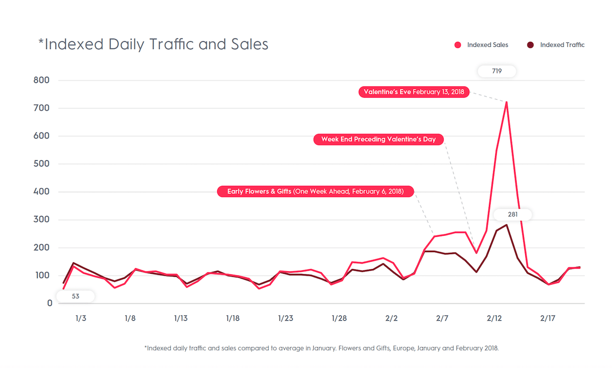This screenshot has width=612, height=368.
Task: Select the 2/7 date axis label
Action: click(x=442, y=319)
